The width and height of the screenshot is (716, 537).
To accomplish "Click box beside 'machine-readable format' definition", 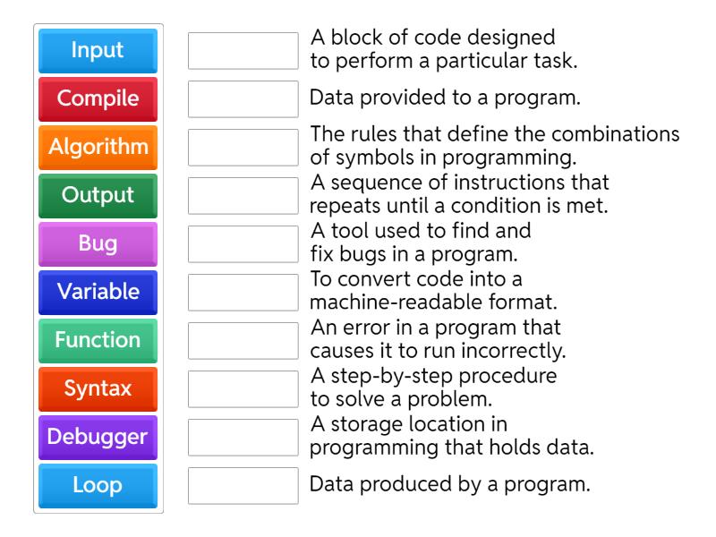I will click(243, 293).
